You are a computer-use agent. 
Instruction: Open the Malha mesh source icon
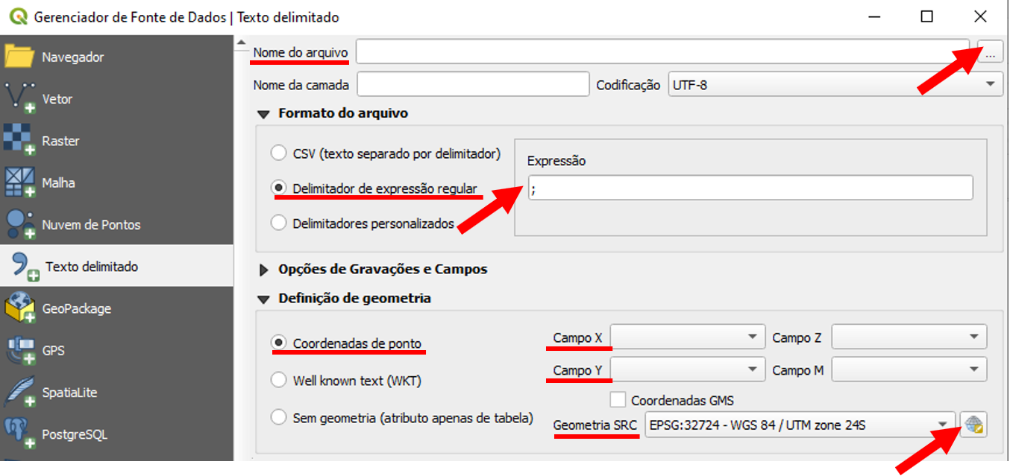pos(19,183)
